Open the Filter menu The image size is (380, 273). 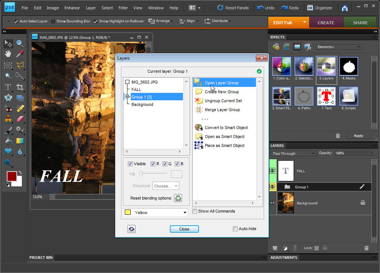click(x=123, y=8)
